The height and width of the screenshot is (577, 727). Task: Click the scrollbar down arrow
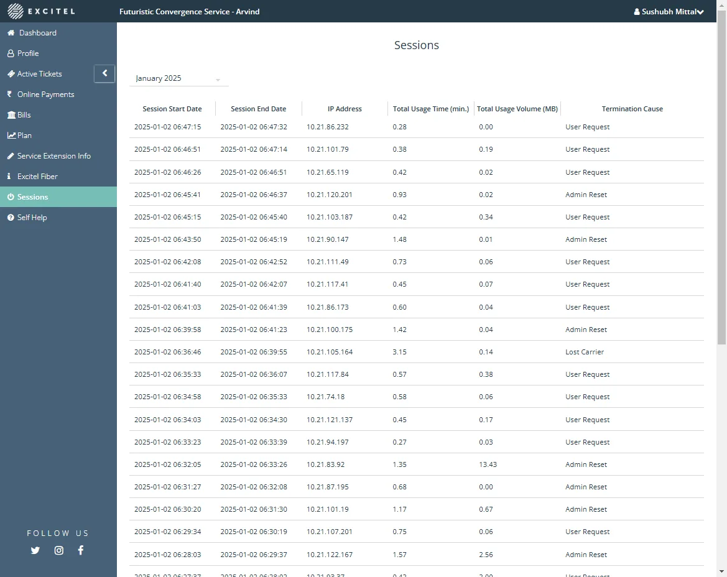coord(721,571)
